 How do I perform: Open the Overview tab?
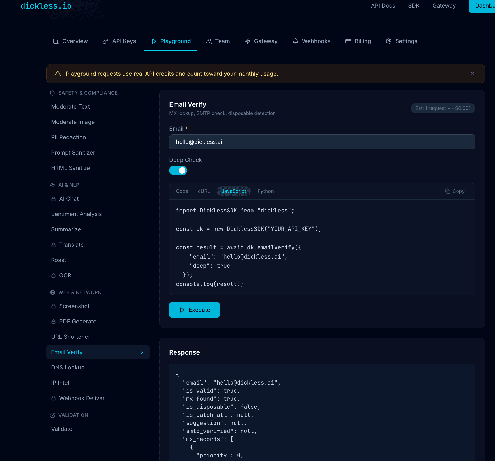point(70,41)
